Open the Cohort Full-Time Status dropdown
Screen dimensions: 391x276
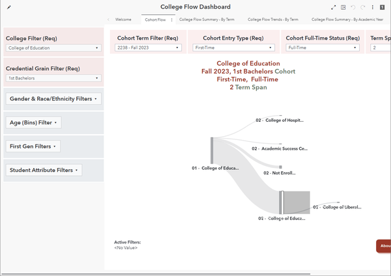(x=323, y=48)
